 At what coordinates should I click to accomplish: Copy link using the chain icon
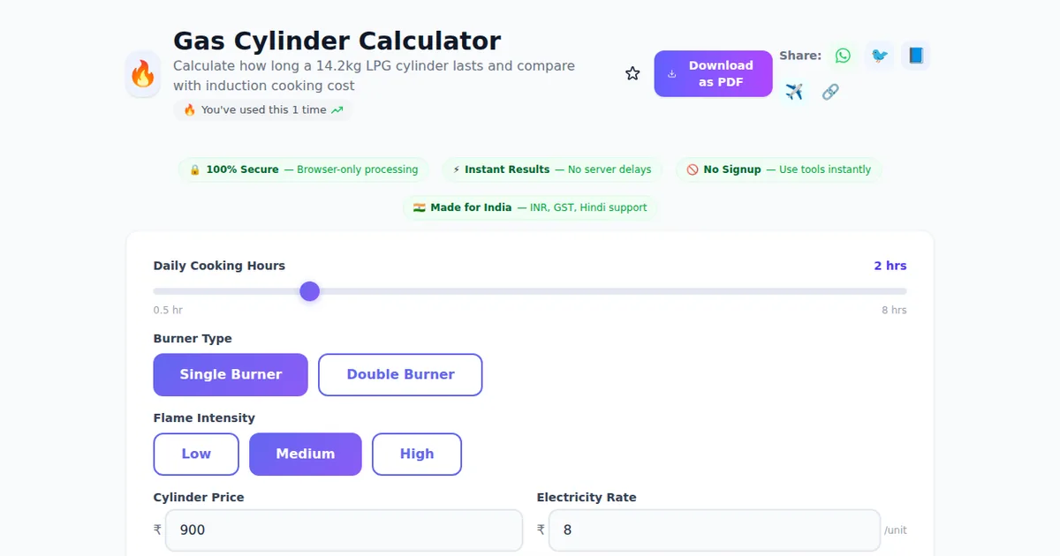[830, 92]
